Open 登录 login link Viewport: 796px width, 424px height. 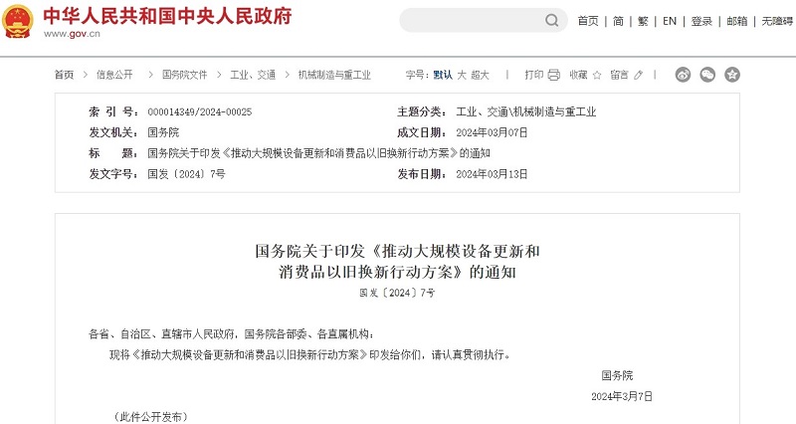click(x=701, y=21)
